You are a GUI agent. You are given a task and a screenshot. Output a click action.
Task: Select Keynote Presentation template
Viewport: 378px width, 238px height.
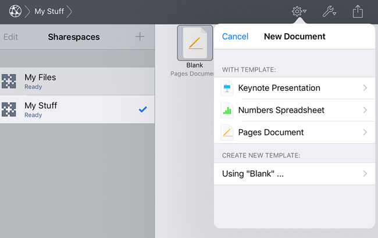click(294, 88)
